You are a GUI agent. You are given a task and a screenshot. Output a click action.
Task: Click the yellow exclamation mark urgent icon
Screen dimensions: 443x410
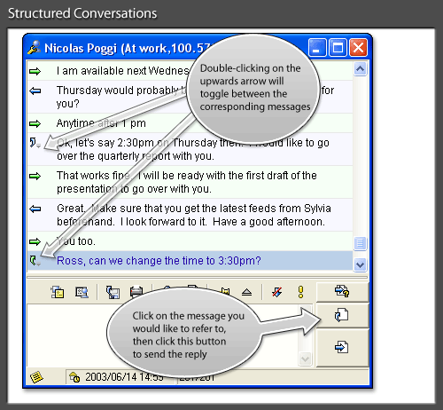[300, 292]
